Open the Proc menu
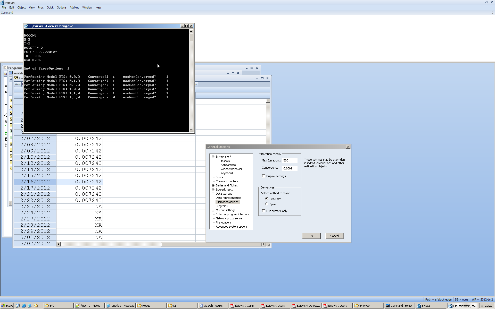 (41, 7)
